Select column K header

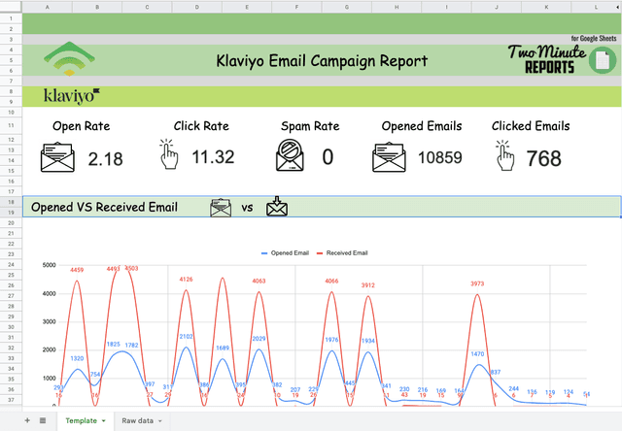(x=546, y=7)
